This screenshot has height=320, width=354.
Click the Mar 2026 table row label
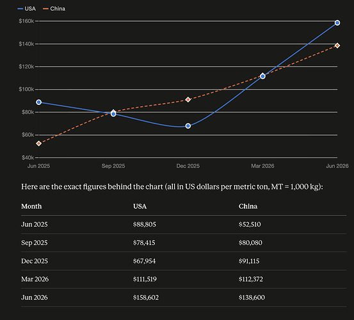click(35, 279)
